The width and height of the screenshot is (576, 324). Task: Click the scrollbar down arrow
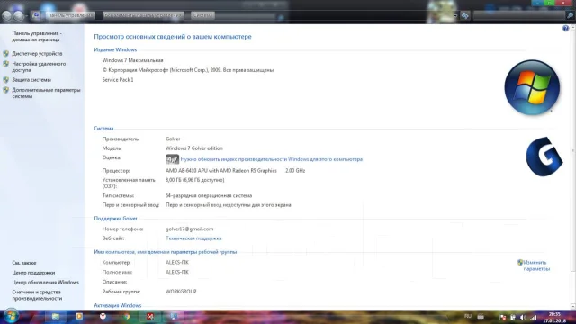[573, 306]
